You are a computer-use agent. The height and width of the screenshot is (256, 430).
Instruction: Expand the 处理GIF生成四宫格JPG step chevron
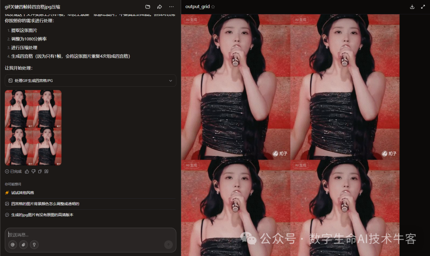pyautogui.click(x=170, y=80)
